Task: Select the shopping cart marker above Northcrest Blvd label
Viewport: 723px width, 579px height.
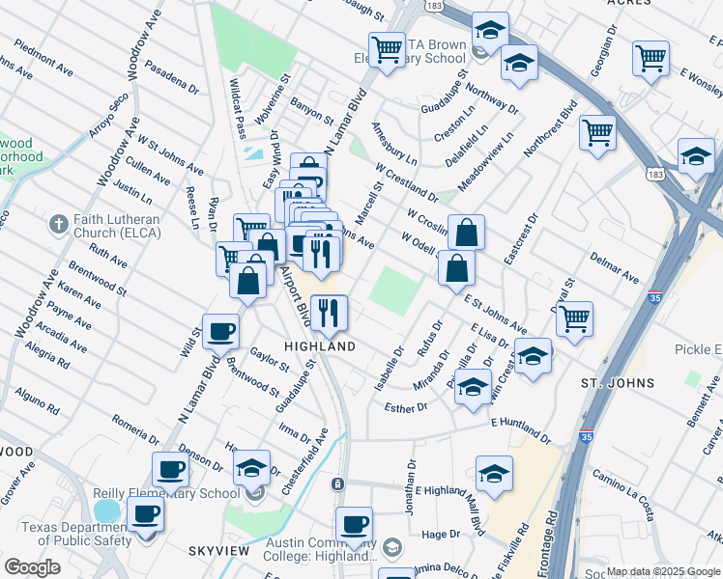Action: (597, 133)
